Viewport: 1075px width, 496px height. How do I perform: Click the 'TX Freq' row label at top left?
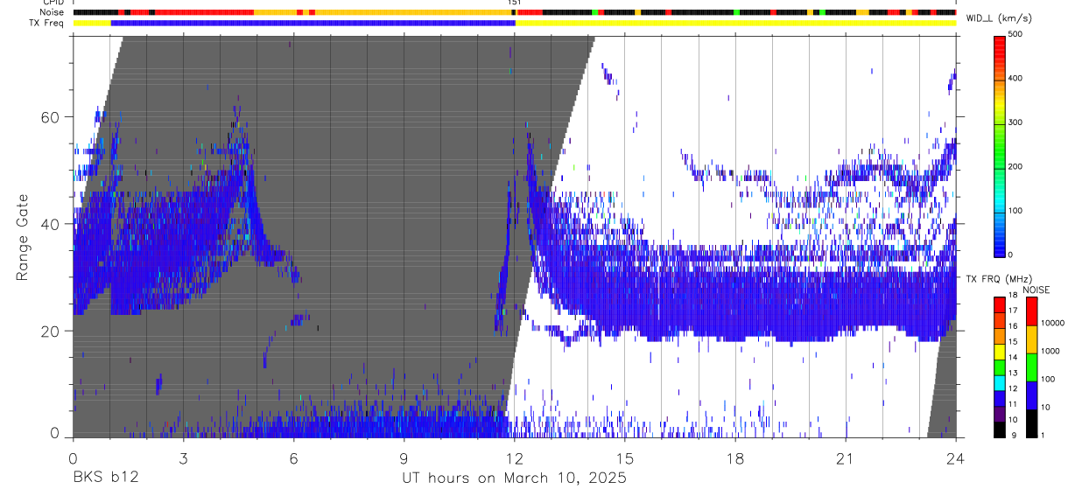[47, 23]
